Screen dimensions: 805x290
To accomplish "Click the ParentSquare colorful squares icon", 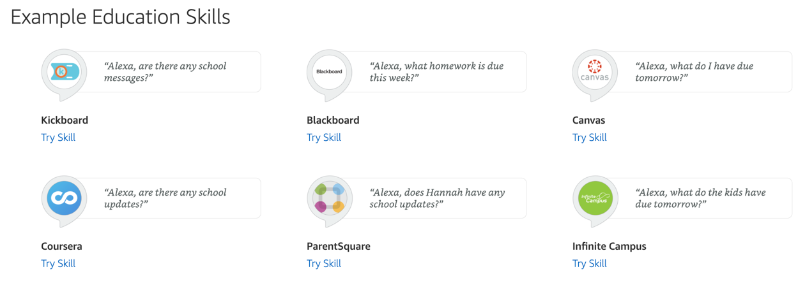I will point(330,198).
